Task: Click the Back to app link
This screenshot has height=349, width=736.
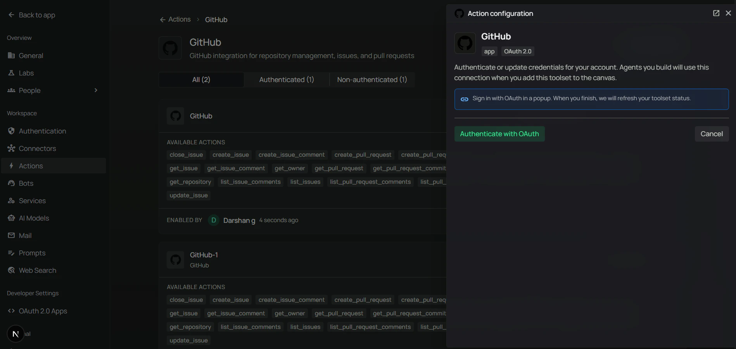Action: pyautogui.click(x=37, y=15)
